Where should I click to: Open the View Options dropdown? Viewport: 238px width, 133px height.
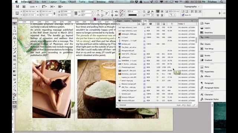[44, 7]
